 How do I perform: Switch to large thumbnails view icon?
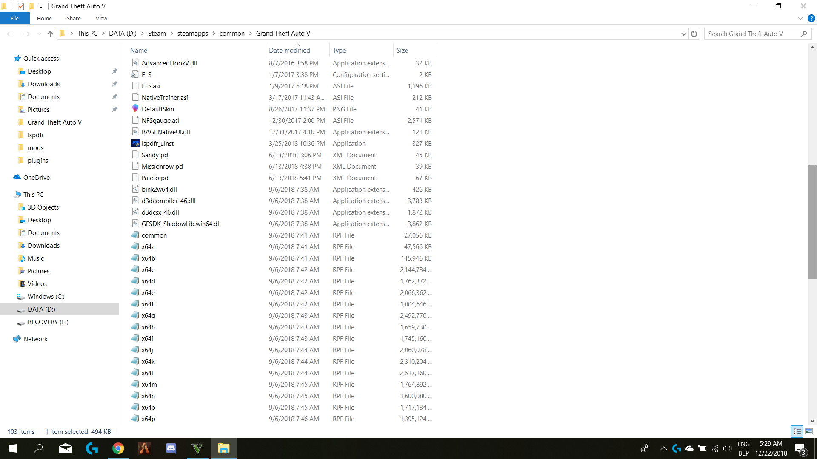(x=808, y=431)
